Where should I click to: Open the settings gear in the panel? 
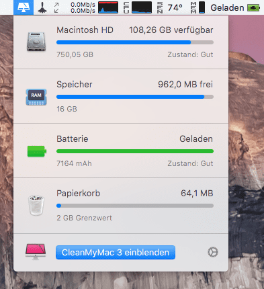point(213,252)
